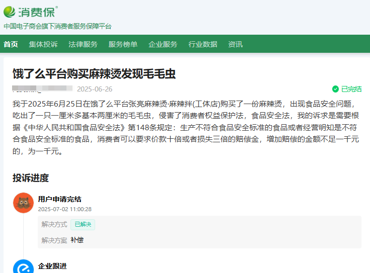
Task: Open the 资讯 navigation item
Action: tap(235, 44)
